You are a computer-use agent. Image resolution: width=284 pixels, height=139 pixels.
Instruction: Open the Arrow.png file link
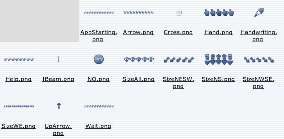coord(138,32)
